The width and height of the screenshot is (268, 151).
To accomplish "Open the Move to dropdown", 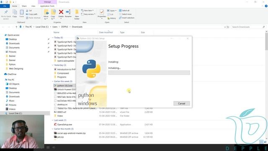I will coord(46,15).
